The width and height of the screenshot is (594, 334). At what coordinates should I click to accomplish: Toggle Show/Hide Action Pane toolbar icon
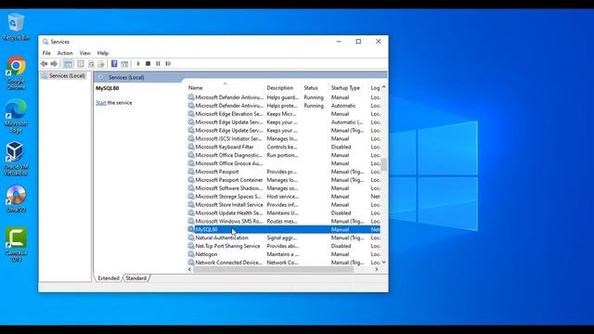pyautogui.click(x=124, y=64)
